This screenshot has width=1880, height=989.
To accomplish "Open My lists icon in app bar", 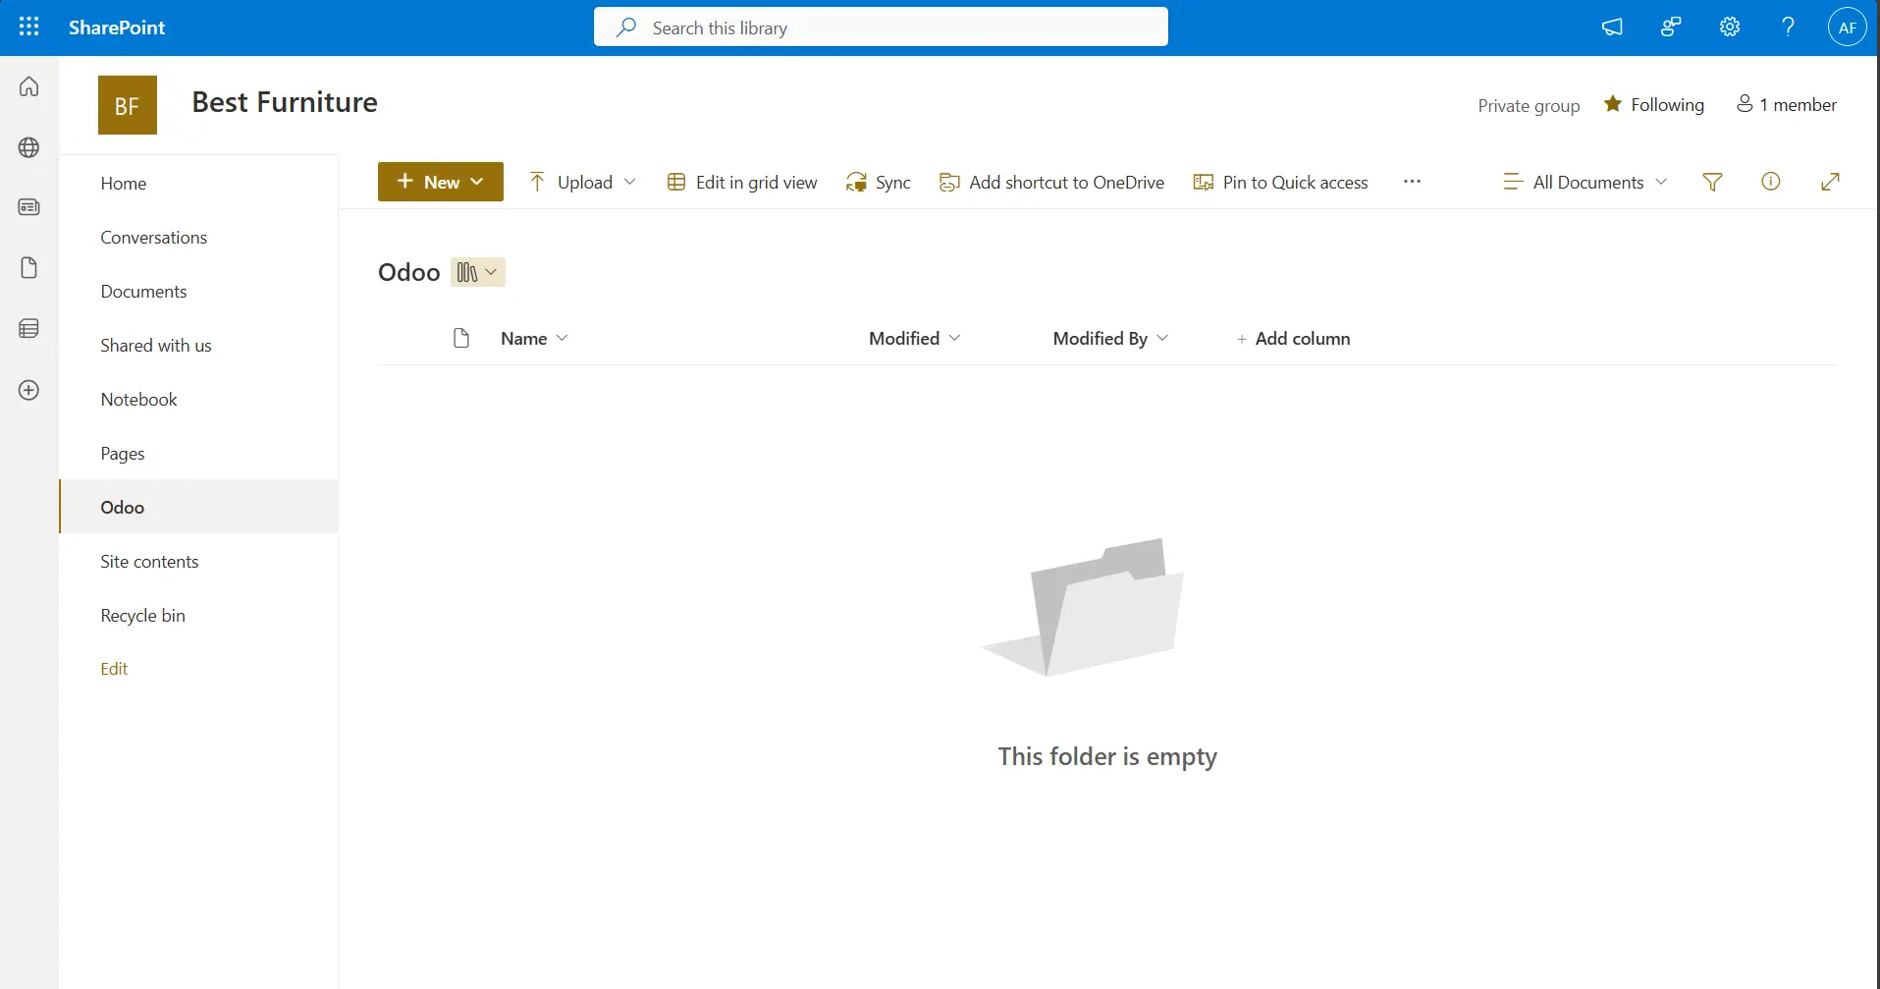I will [29, 329].
